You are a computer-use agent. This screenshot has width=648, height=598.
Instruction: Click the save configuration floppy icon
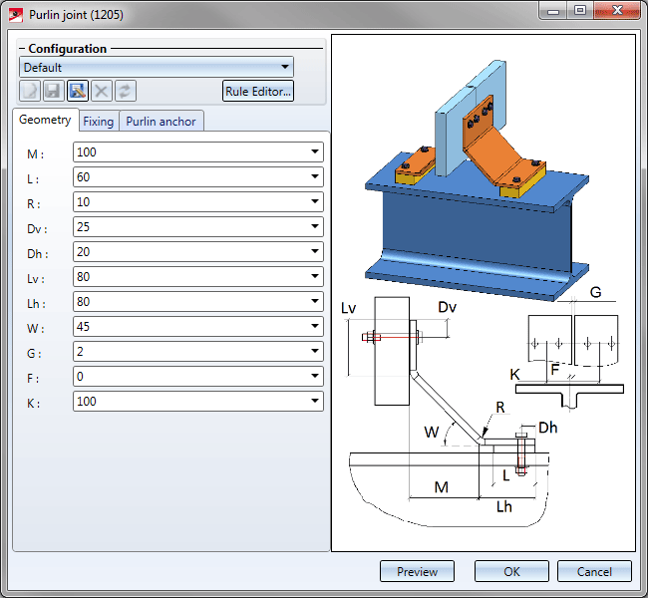[x=54, y=92]
